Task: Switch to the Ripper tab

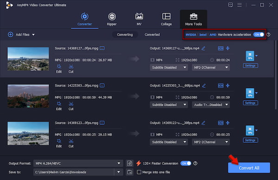Action: click(x=112, y=19)
